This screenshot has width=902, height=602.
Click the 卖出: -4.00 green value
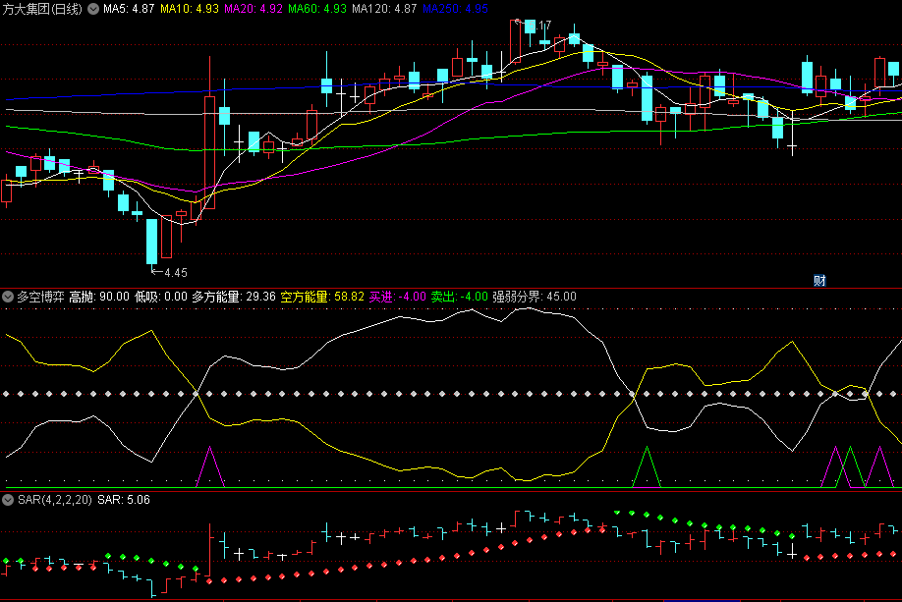pyautogui.click(x=459, y=297)
